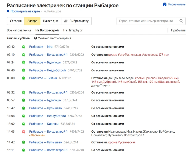Click the local time info exclamation icon
Viewport: 192px width, 154px height.
pos(36,38)
